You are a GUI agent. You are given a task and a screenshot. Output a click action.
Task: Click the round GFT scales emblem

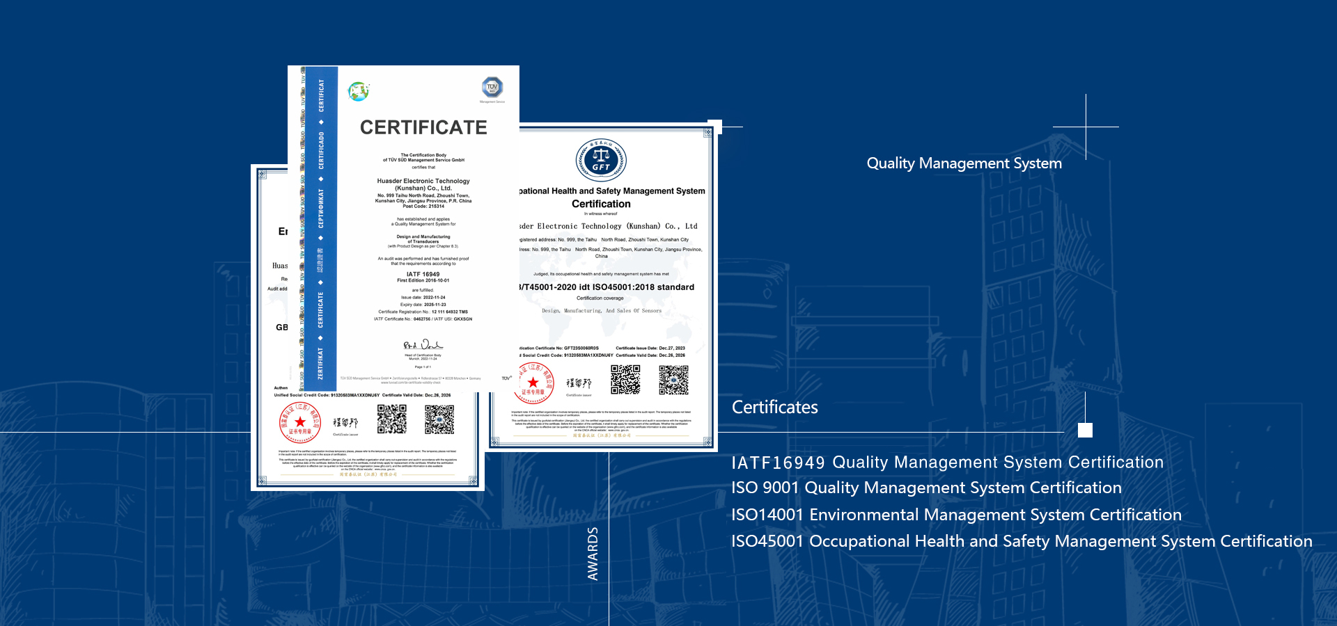click(x=601, y=160)
